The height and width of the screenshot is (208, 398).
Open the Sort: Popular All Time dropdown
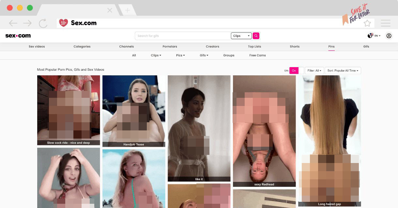click(x=343, y=70)
